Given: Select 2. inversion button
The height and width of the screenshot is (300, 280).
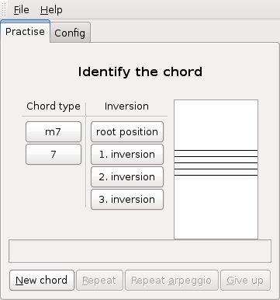Looking at the screenshot, I should (x=127, y=177).
